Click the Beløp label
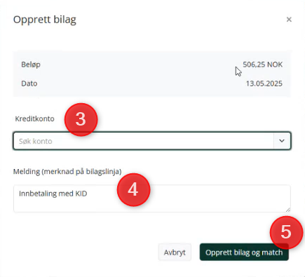Image resolution: width=305 pixels, height=277 pixels. pyautogui.click(x=31, y=65)
